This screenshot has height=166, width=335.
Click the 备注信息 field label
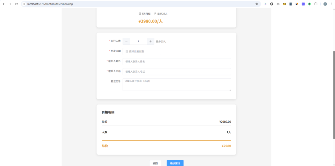[x=116, y=81]
